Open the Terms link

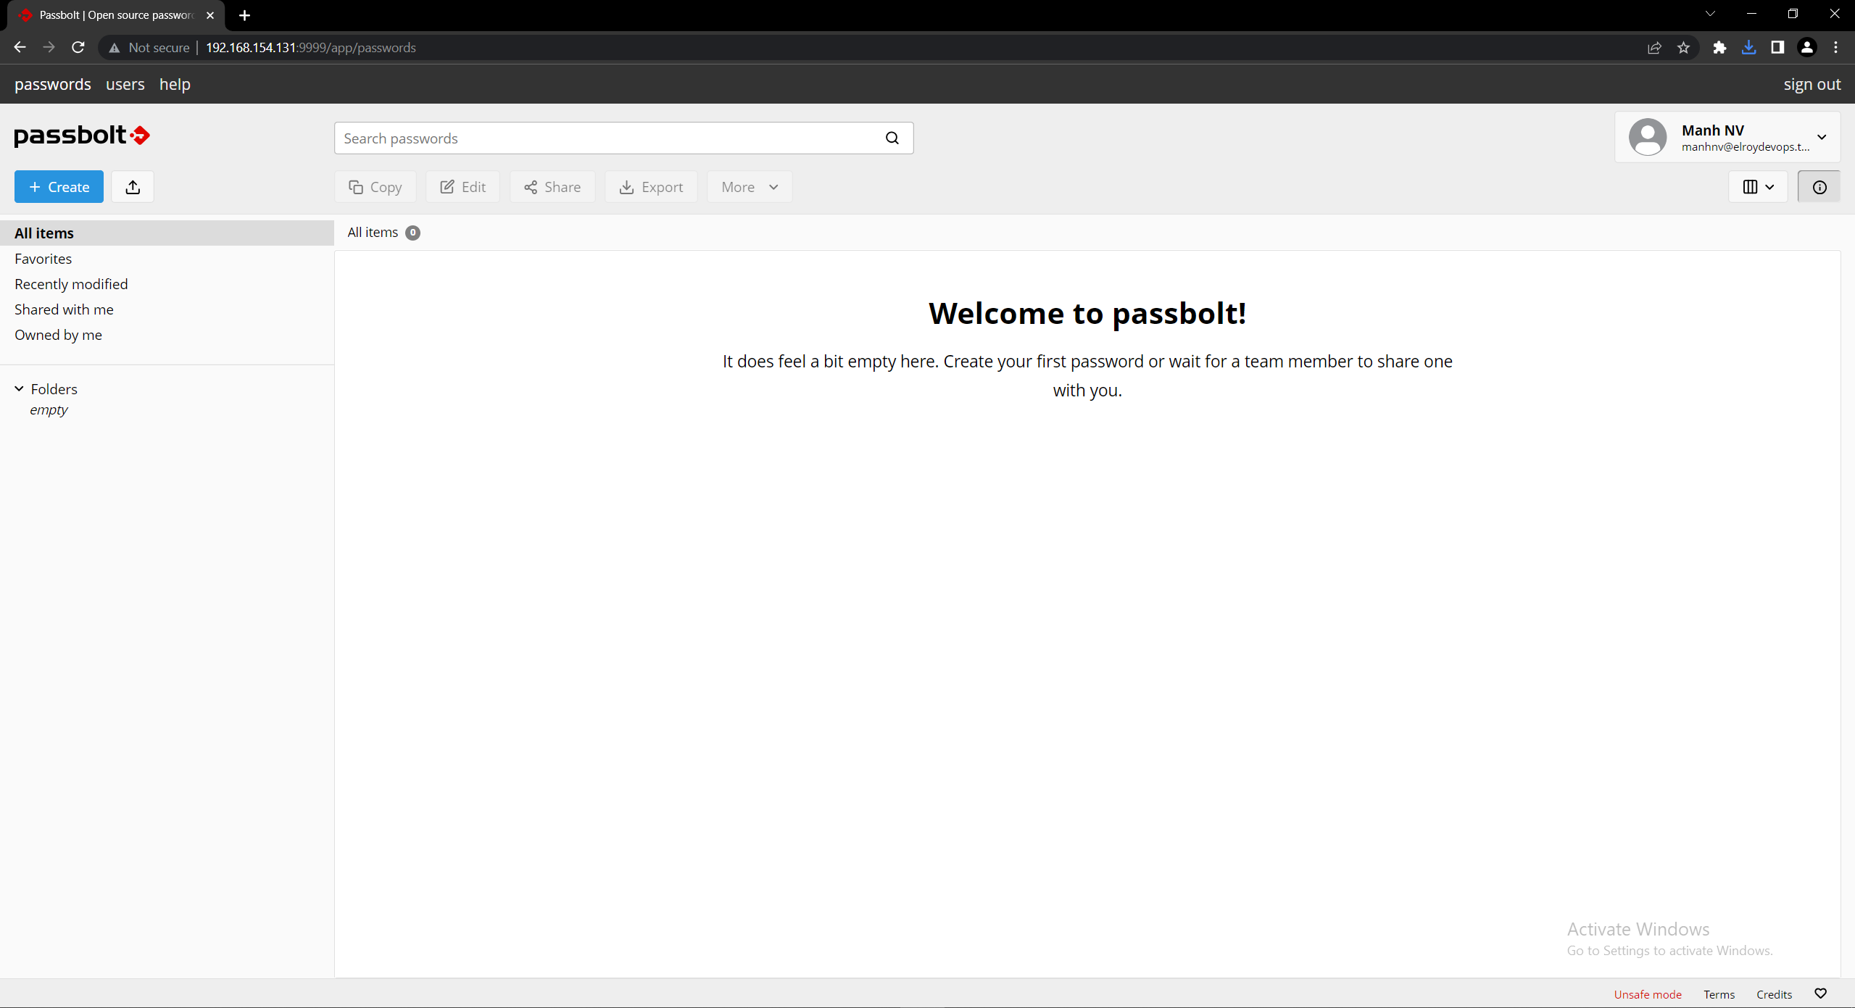(x=1719, y=994)
